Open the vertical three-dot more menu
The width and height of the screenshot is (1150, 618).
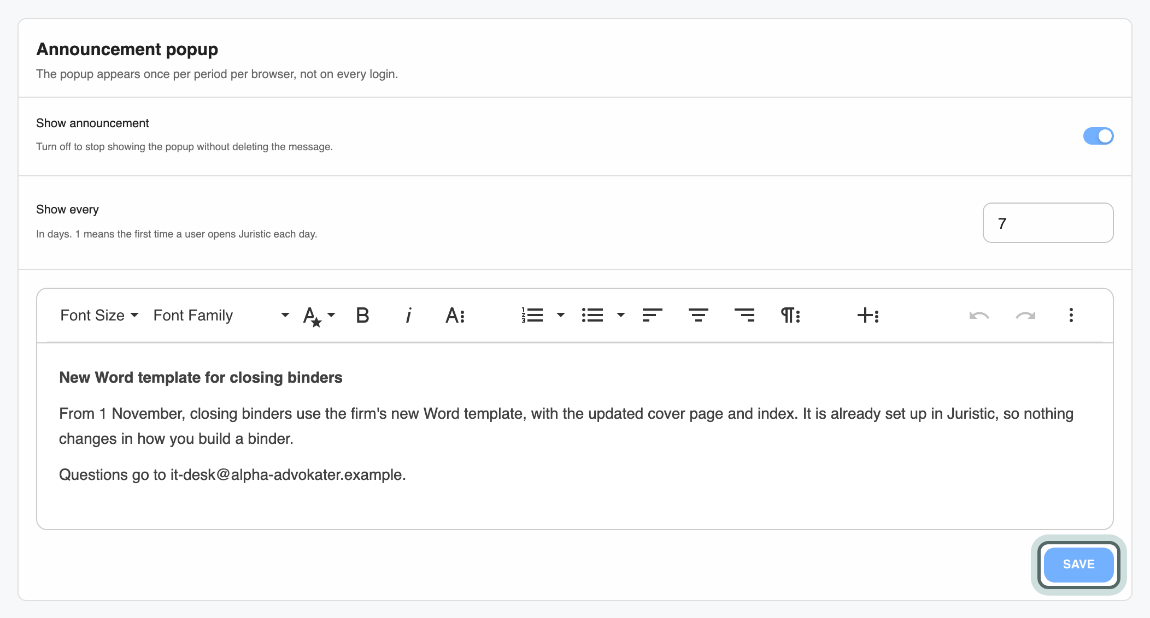[x=1071, y=315]
